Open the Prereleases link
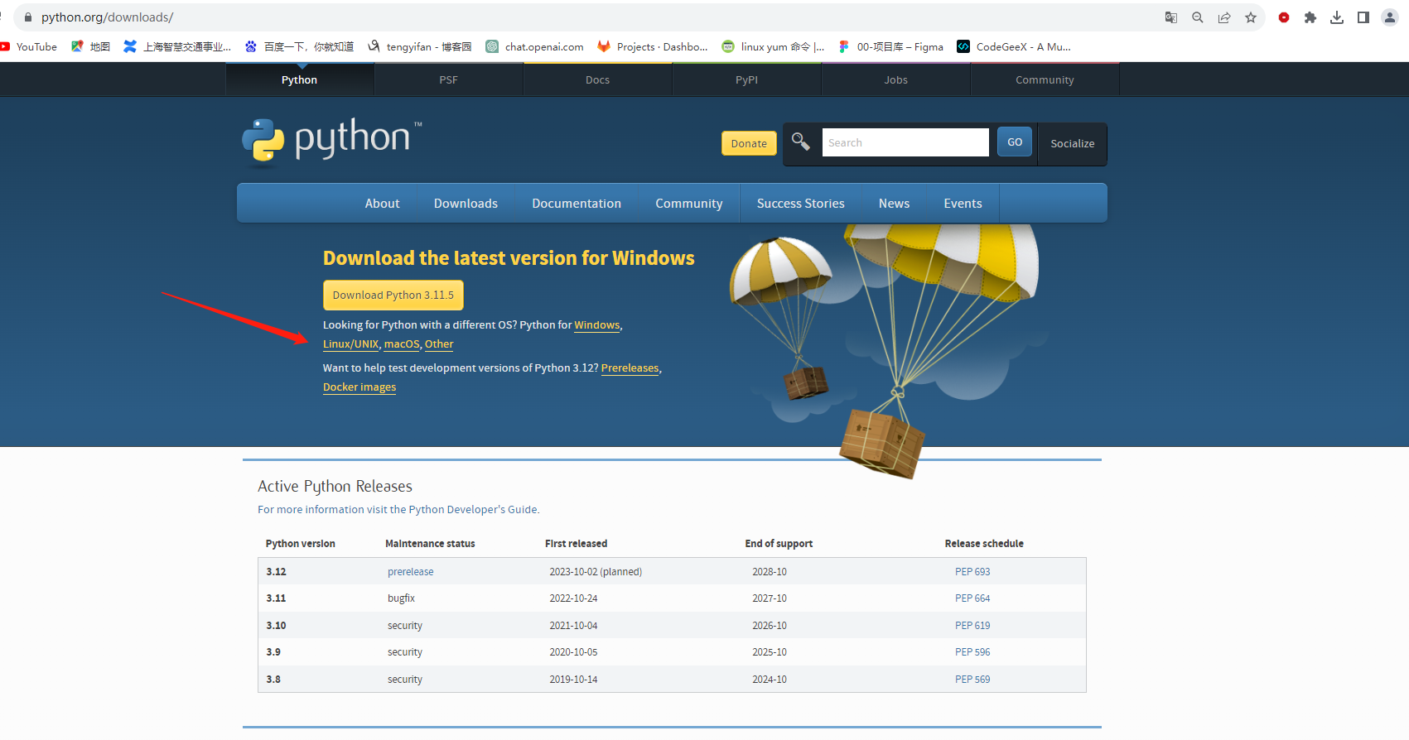 click(x=630, y=368)
